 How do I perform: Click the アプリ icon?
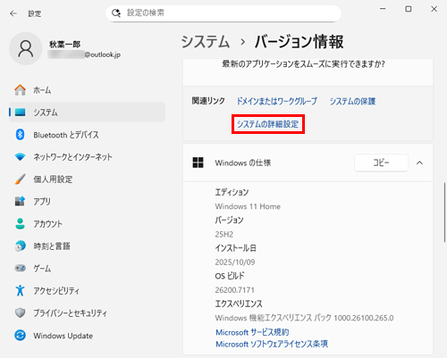pyautogui.click(x=20, y=202)
